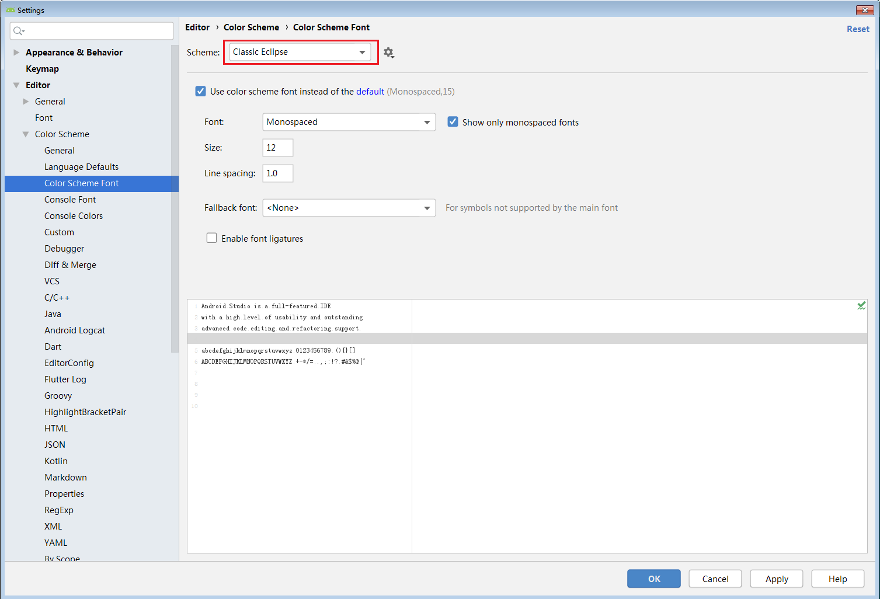Select Flutter Log color settings
Screen dimensions: 880x599
(65, 379)
